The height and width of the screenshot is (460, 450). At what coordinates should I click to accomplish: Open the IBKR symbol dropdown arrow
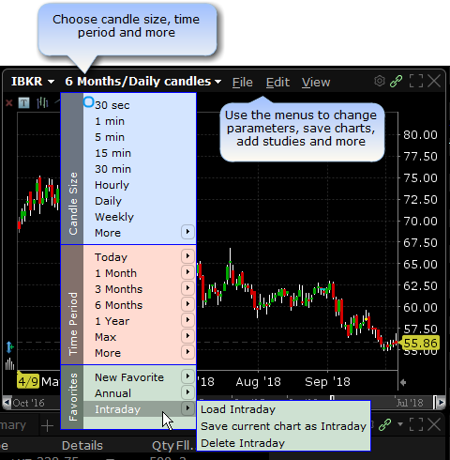[51, 82]
